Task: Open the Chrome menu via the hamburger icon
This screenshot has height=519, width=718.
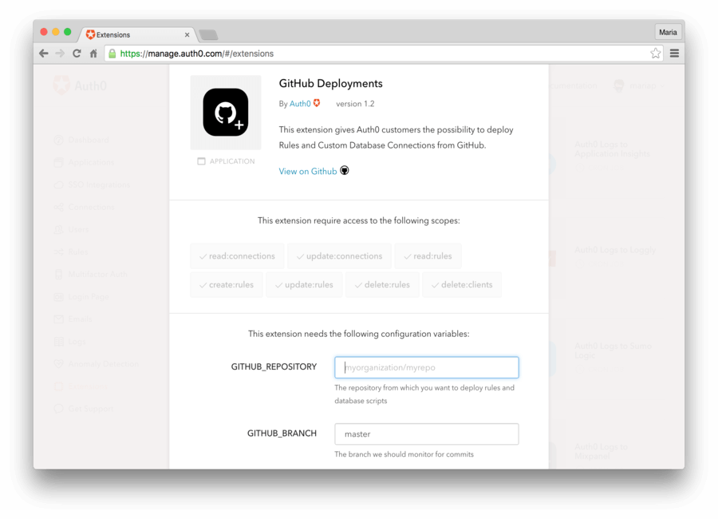Action: 673,53
